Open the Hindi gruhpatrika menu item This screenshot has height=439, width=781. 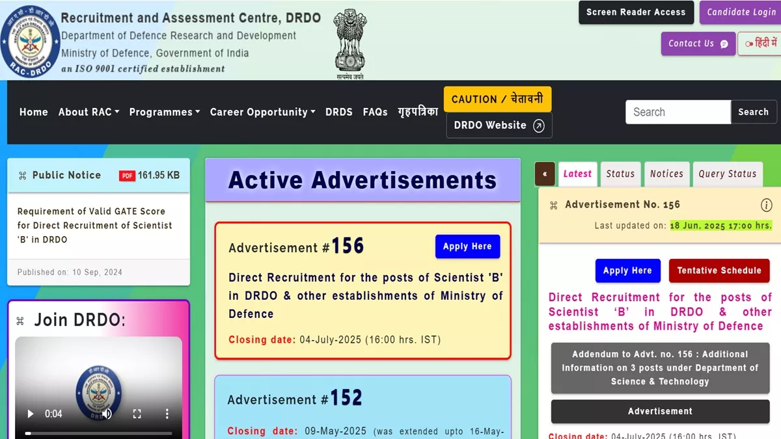click(418, 112)
